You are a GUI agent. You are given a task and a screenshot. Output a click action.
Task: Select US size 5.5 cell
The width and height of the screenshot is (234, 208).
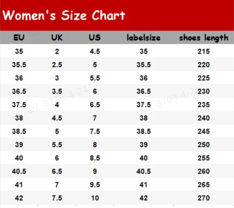pyautogui.click(x=95, y=78)
